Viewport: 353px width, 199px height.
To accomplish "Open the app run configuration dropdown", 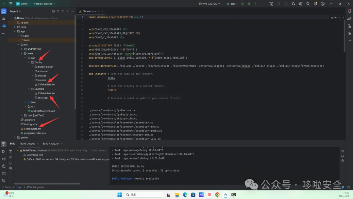I will click(x=232, y=4).
